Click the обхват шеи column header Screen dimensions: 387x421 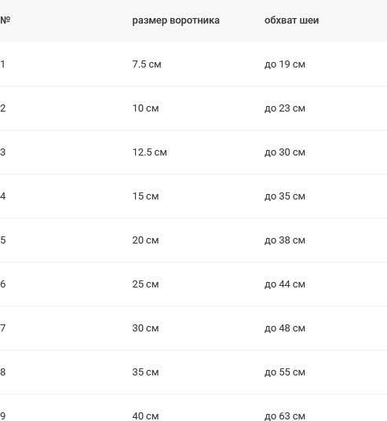(x=291, y=20)
